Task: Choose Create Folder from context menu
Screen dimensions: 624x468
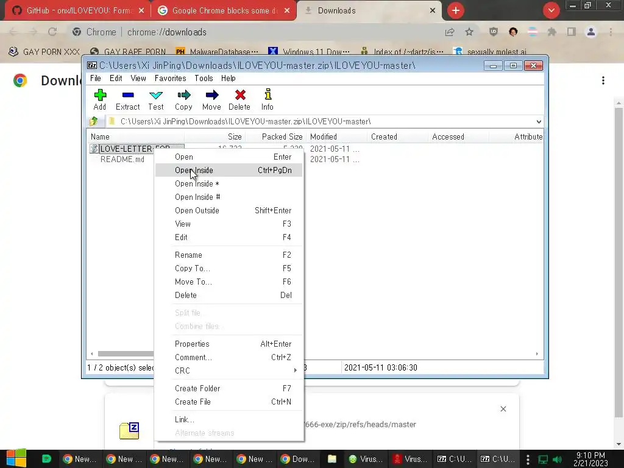Action: coord(229,388)
